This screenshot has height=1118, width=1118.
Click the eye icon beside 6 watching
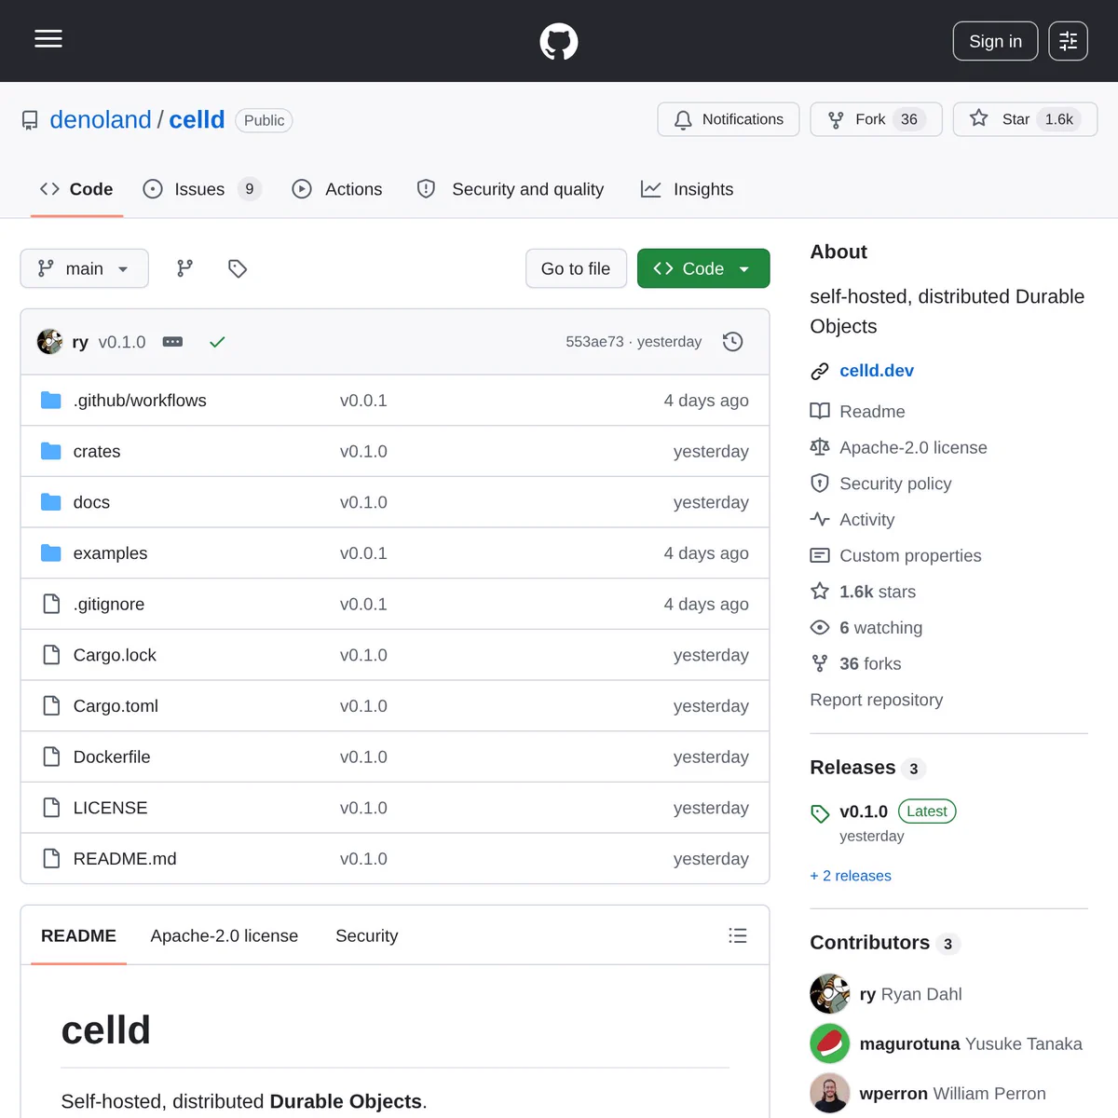coord(820,628)
